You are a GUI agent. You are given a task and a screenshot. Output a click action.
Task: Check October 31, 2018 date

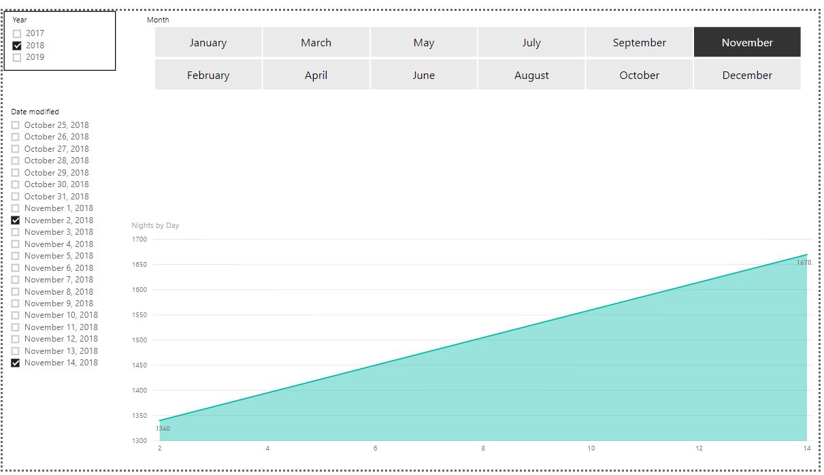click(x=16, y=197)
